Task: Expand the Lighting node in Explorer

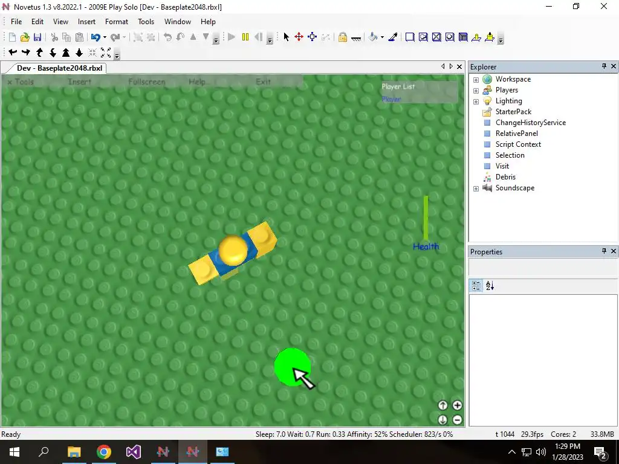Action: click(x=476, y=101)
